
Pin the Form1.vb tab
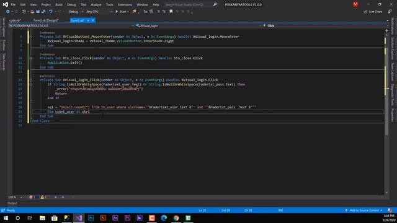coord(88,20)
